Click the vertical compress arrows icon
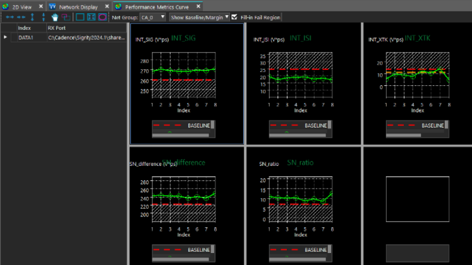Image resolution: width=472 pixels, height=265 pixels. point(42,17)
